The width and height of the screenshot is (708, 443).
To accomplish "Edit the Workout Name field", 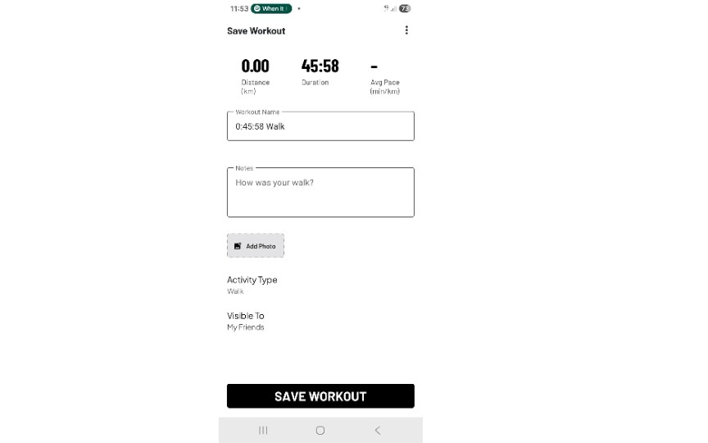I will tap(320, 127).
